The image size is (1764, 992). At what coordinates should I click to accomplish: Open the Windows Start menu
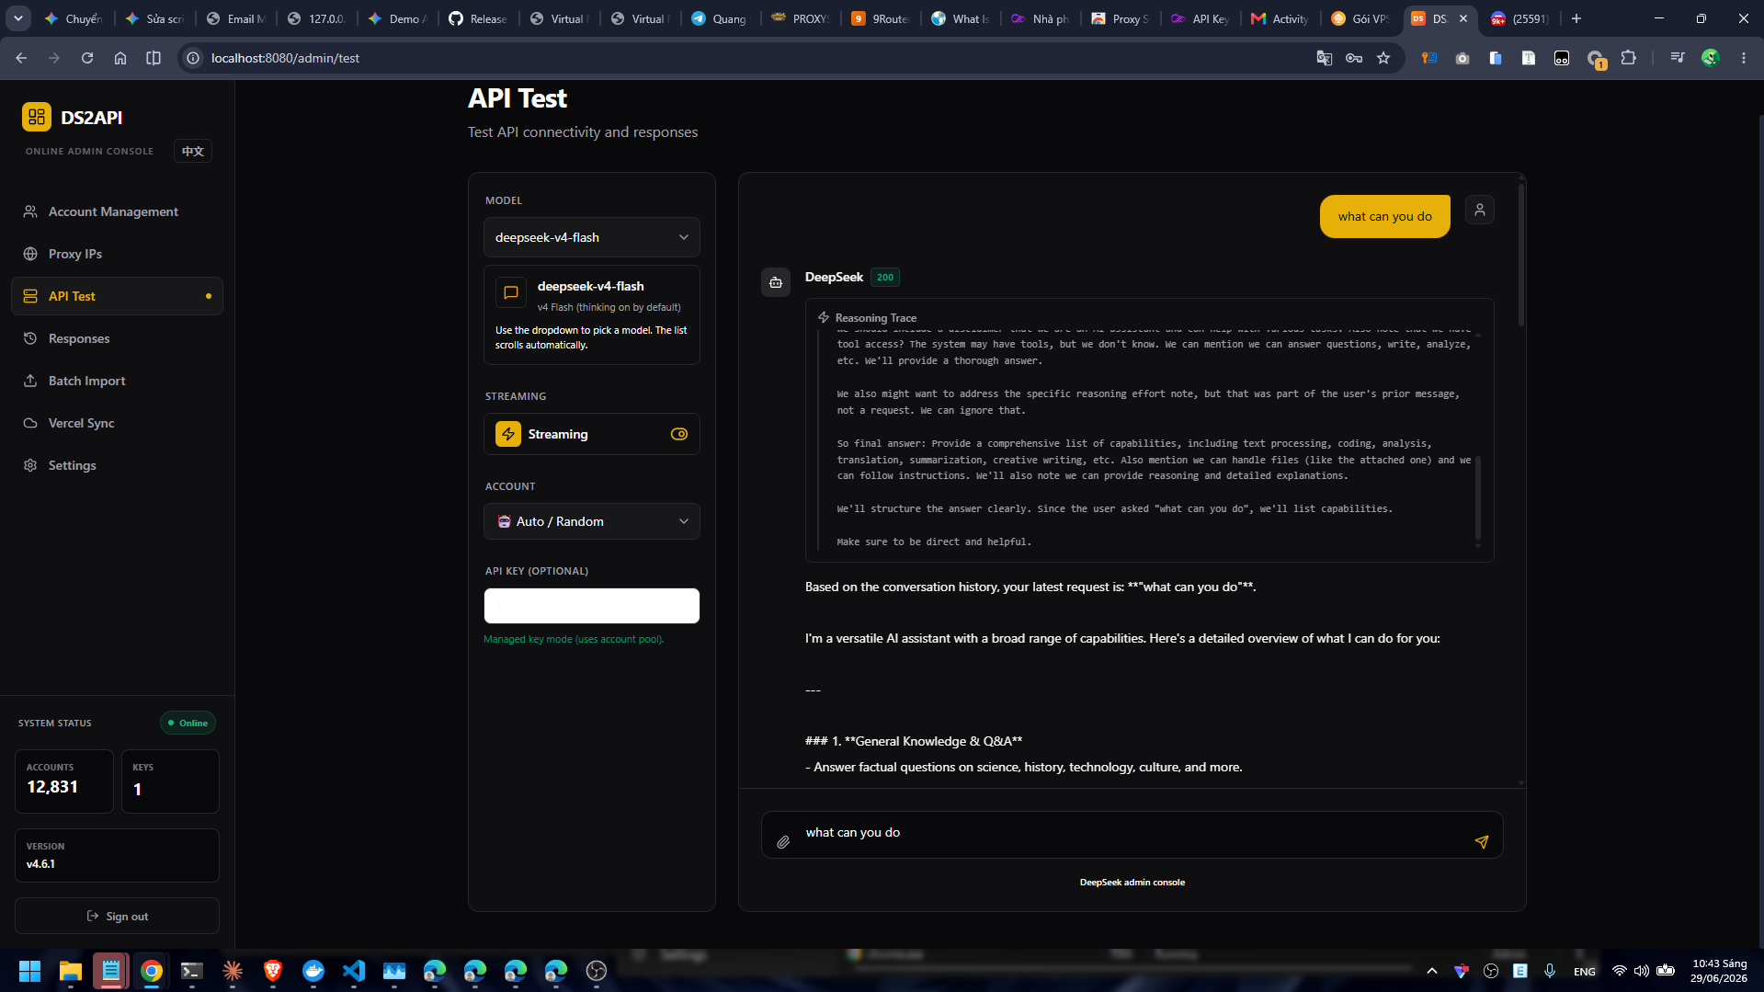click(x=29, y=971)
